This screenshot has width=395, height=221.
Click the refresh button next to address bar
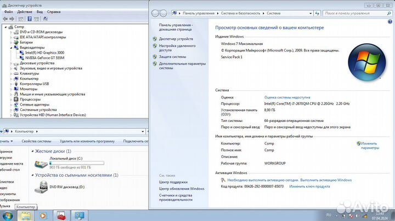coord(317,13)
